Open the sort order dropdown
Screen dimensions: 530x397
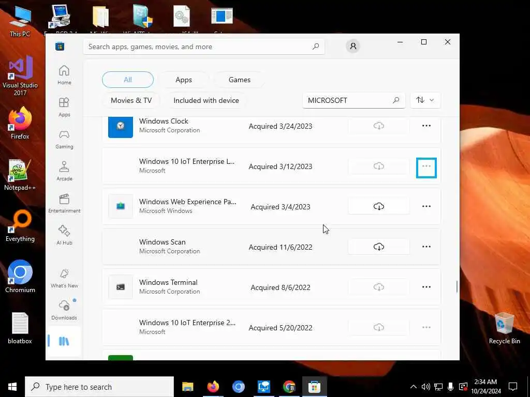click(x=425, y=100)
